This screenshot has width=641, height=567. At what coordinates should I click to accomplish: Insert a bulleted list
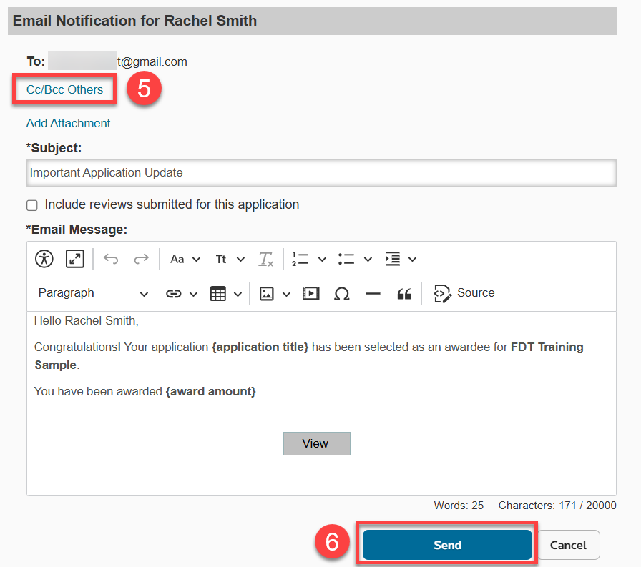[346, 259]
